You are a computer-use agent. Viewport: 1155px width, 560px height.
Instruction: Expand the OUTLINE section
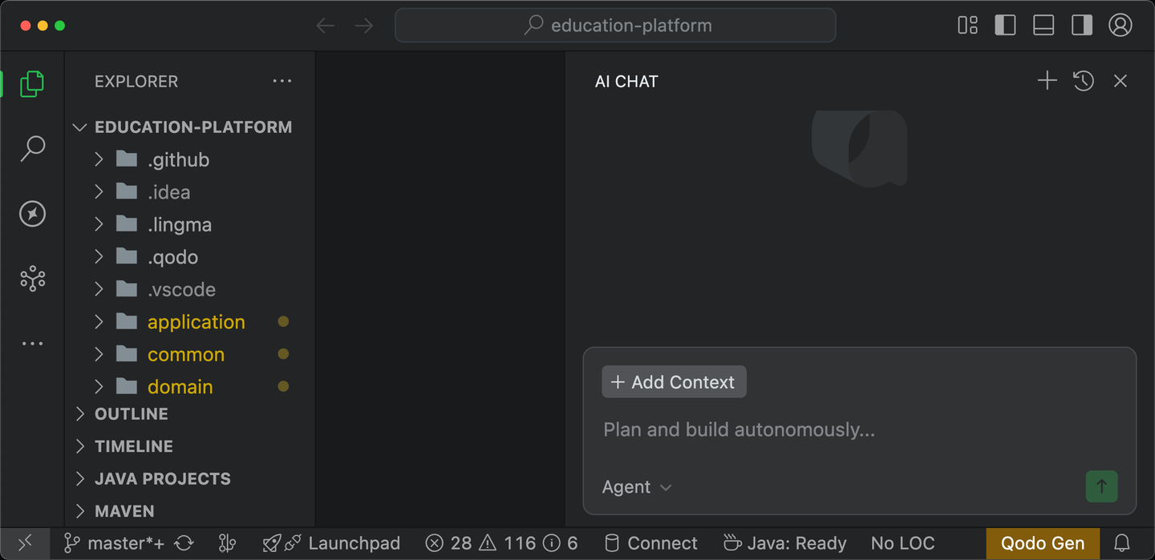[x=190, y=414]
